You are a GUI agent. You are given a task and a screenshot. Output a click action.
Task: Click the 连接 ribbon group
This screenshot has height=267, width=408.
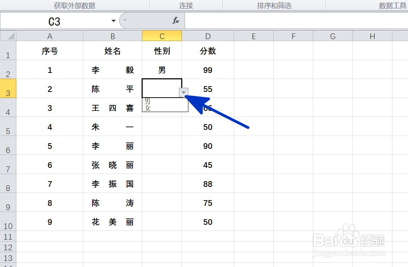185,5
